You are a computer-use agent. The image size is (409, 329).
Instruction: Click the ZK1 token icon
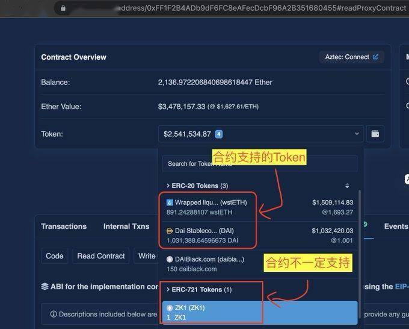pyautogui.click(x=170, y=309)
